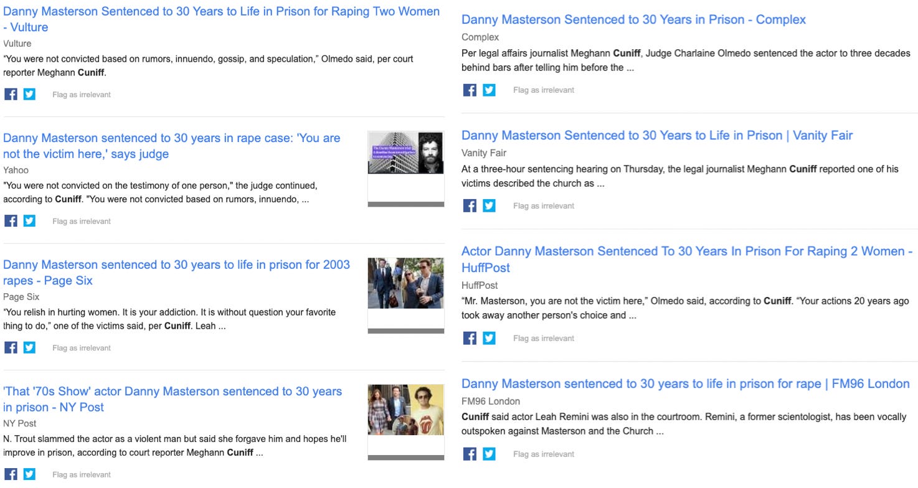
Task: Click the 'NY Post' source name under its headline
Action: click(20, 423)
